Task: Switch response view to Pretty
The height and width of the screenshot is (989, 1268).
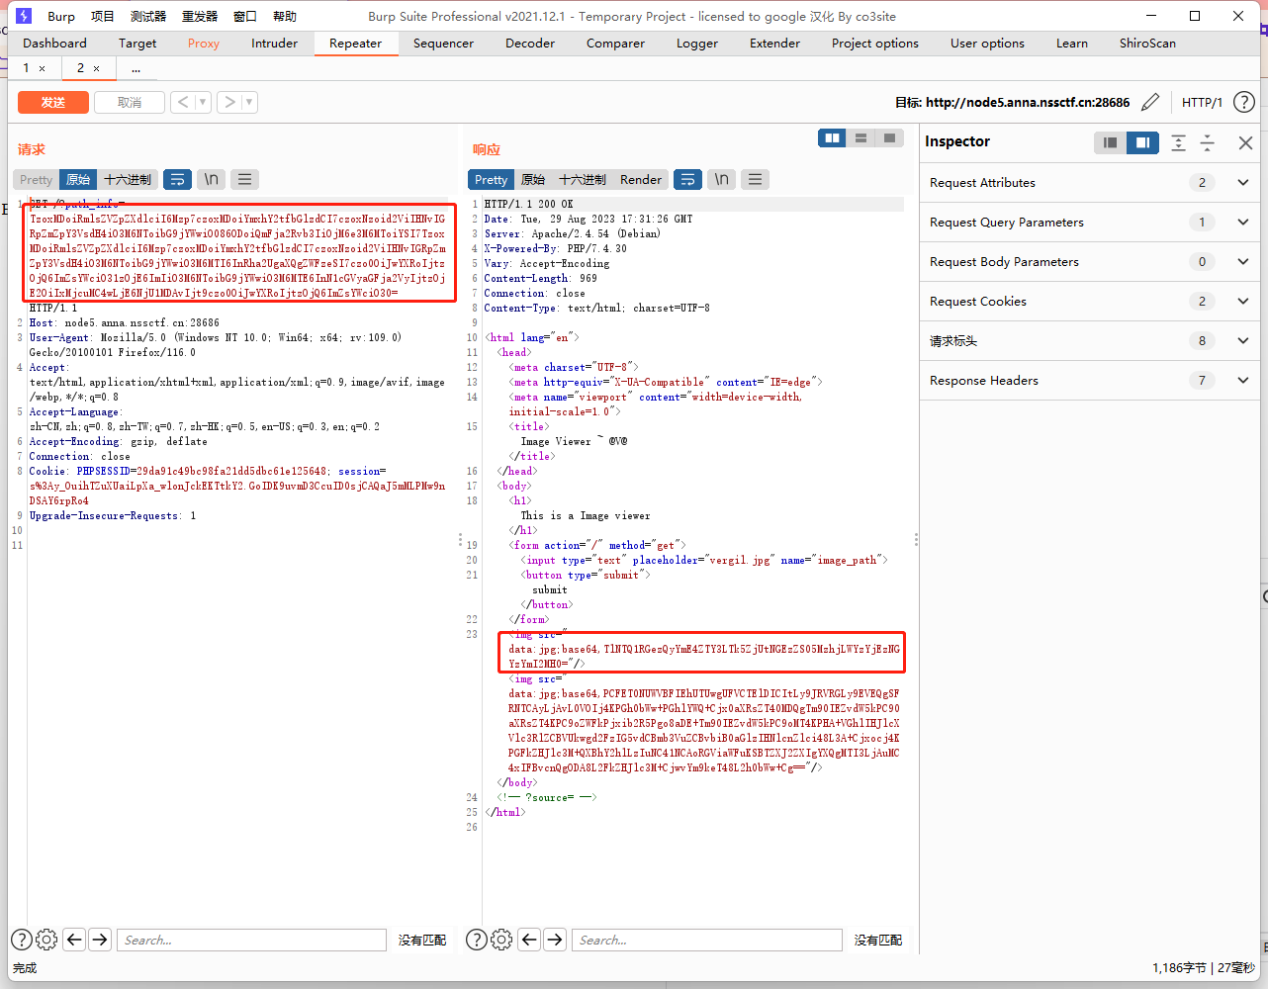Action: tap(491, 179)
